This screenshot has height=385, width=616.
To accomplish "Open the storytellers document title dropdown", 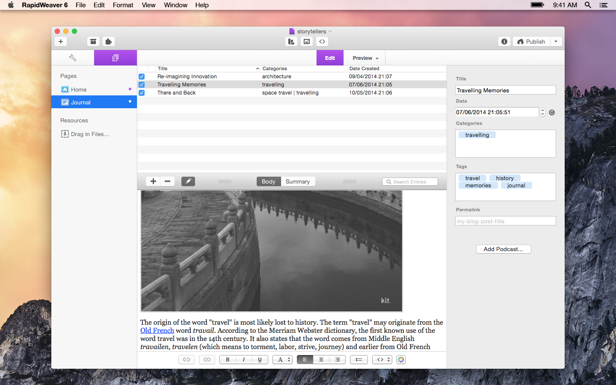I will pos(329,31).
